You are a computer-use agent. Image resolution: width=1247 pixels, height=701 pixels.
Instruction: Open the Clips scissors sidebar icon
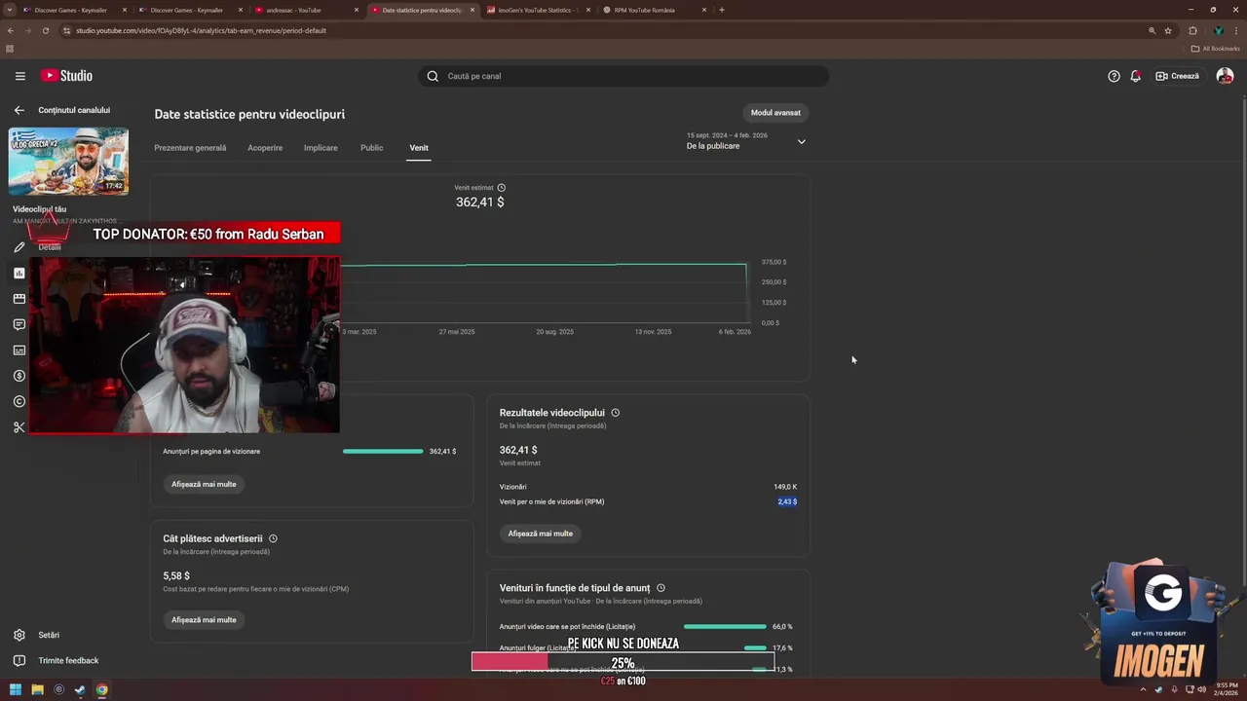point(19,427)
